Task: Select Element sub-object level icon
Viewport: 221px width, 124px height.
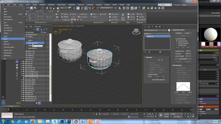Action: coord(162,60)
